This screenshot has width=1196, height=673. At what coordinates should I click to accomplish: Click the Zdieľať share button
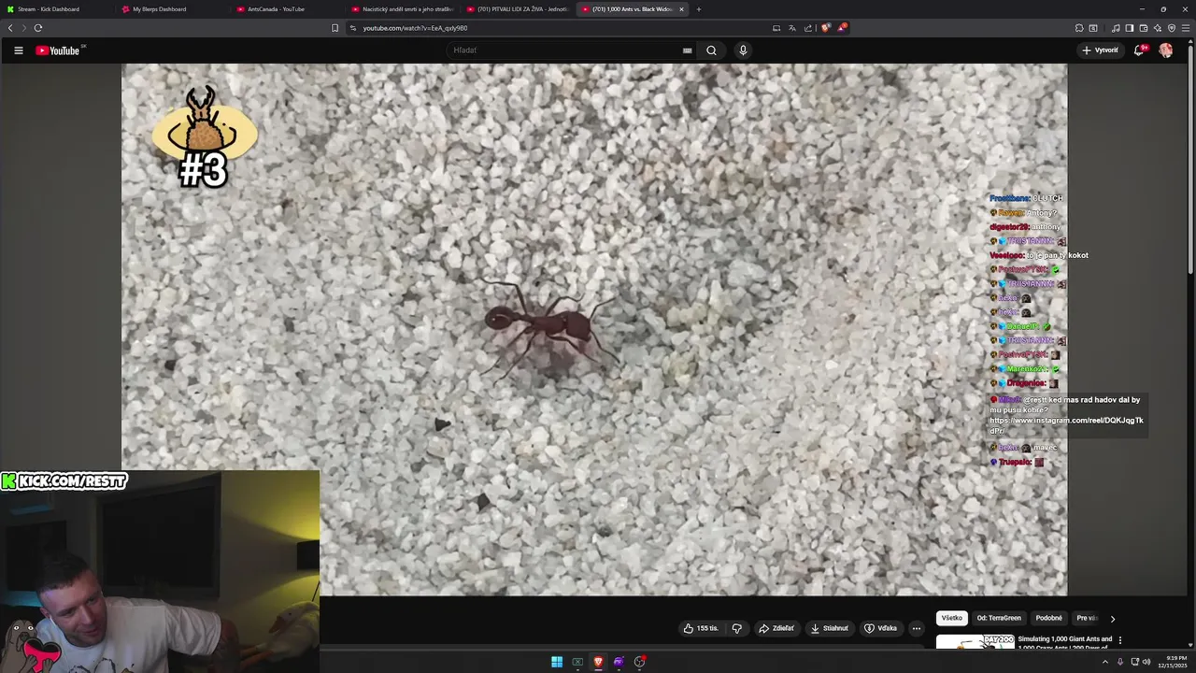[776, 628]
